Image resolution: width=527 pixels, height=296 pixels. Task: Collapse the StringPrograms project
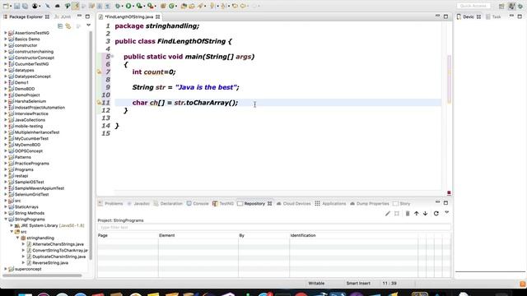coord(6,220)
